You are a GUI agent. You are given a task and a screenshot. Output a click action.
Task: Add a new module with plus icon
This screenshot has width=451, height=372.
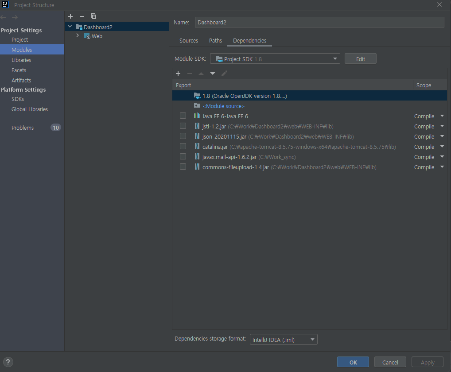(70, 16)
